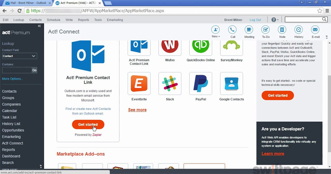Click the To-Do toolbar icon
Image resolution: width=331 pixels, height=174 pixels.
[266, 30]
